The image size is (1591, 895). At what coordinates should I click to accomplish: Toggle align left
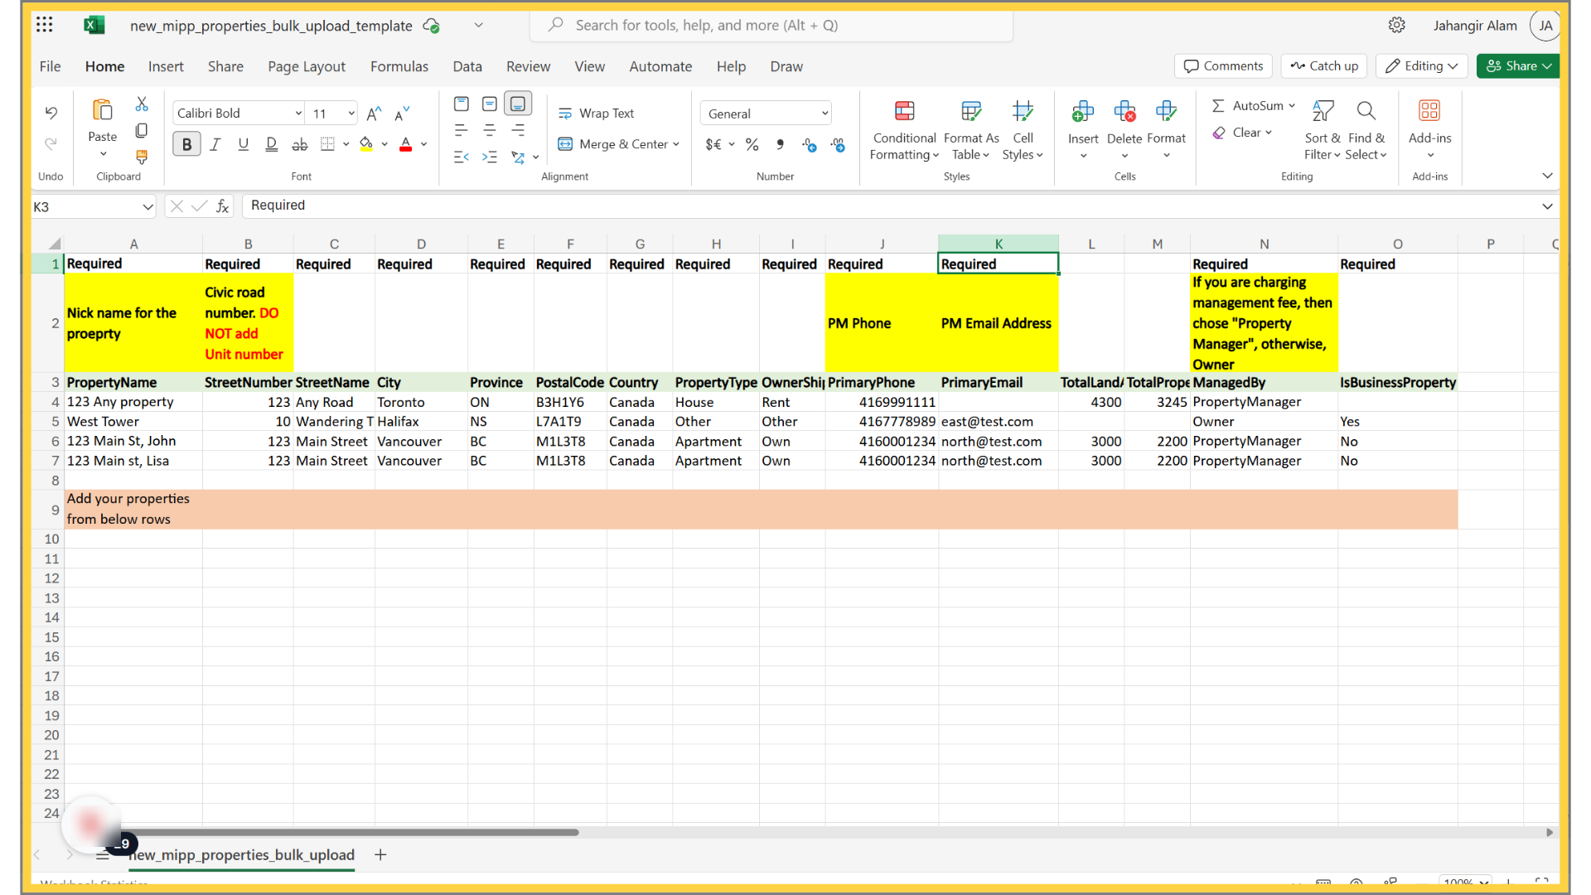click(x=462, y=130)
